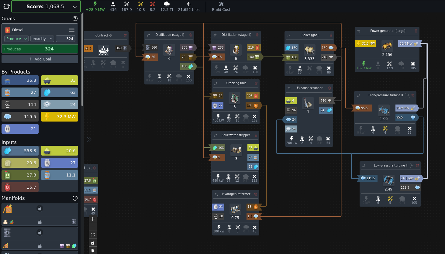Delete the Distillation (stage I) node
The width and height of the screenshot is (445, 254).
click(191, 35)
